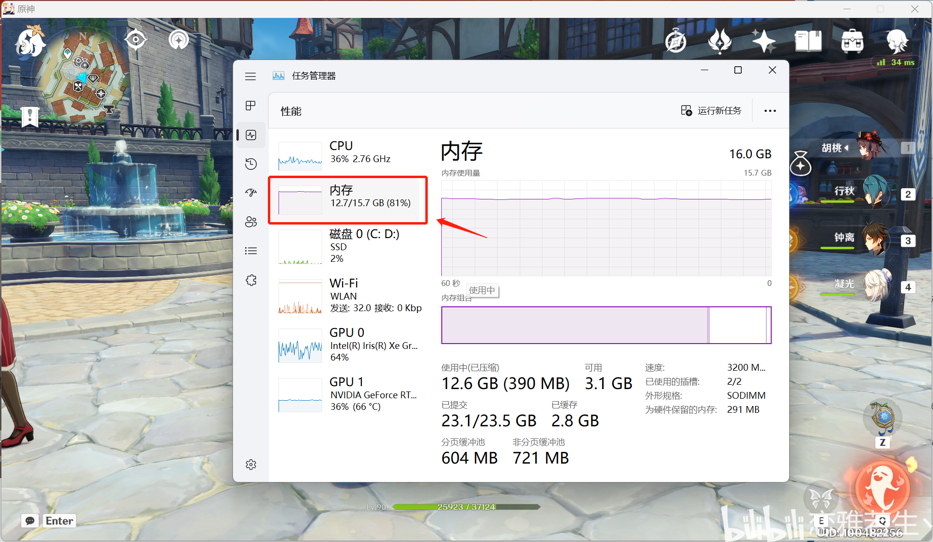Image resolution: width=933 pixels, height=542 pixels.
Task: Click the Enter chat key hint
Action: click(x=59, y=521)
